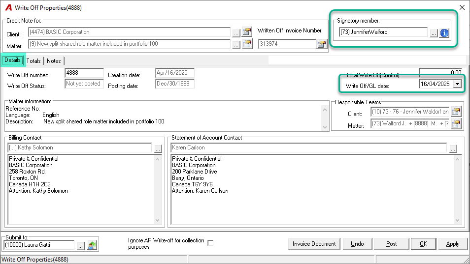
Task: Click the Submit to user icon
Action: [92, 245]
